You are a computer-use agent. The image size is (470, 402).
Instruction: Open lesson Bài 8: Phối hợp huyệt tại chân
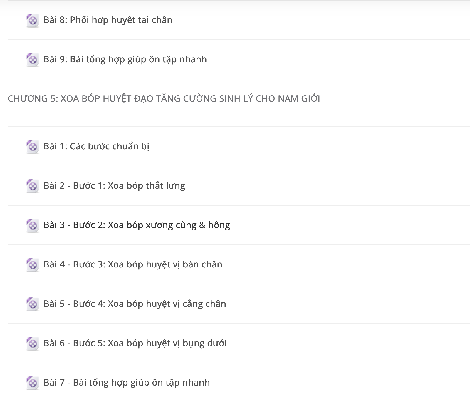point(108,20)
